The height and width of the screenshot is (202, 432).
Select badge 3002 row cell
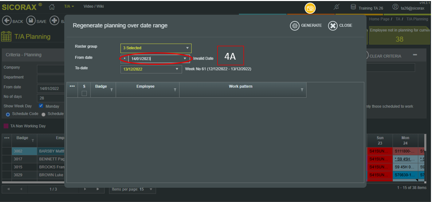pos(24,151)
